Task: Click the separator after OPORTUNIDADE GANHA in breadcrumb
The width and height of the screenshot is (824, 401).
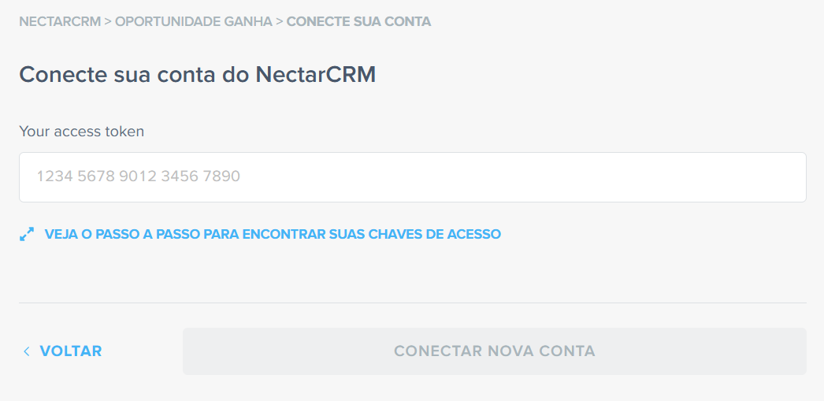Action: 279,21
